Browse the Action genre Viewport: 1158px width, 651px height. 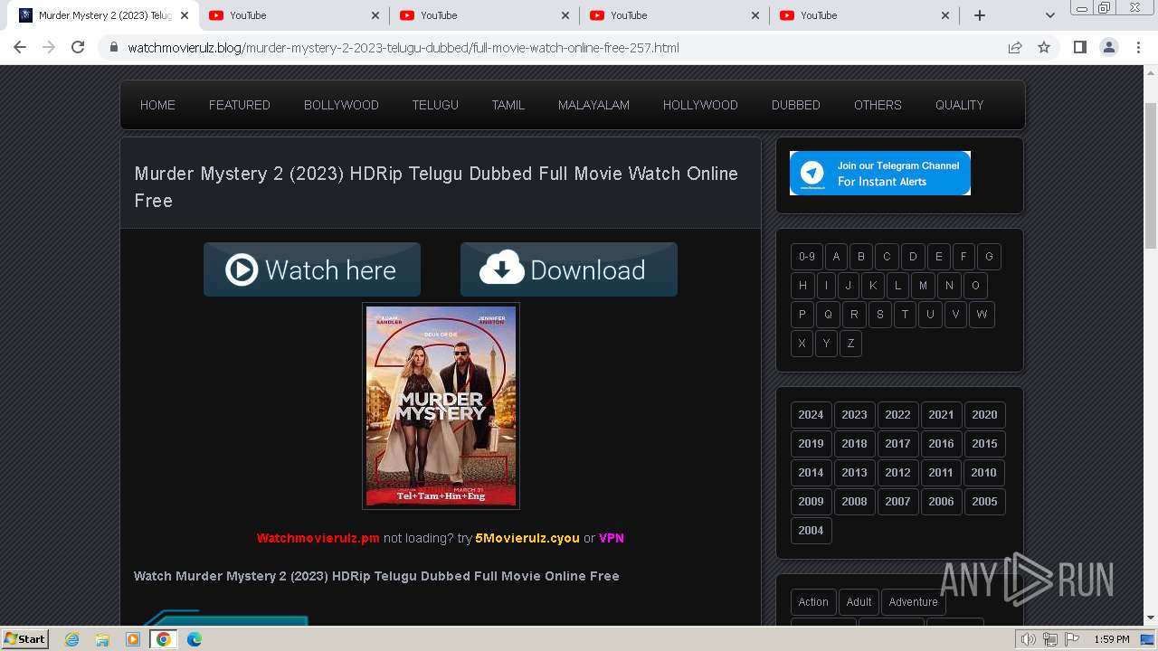(x=813, y=602)
